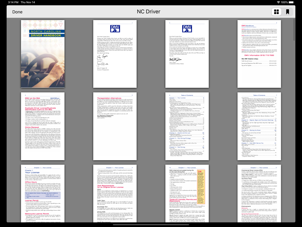Switch to thumbnail grid view
The height and width of the screenshot is (227, 302).
[x=276, y=12]
